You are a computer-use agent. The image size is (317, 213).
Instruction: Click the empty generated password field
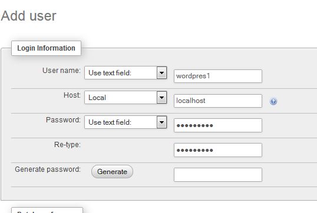tap(218, 175)
